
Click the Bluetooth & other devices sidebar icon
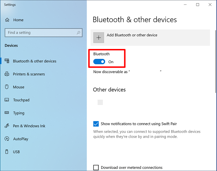(x=7, y=61)
